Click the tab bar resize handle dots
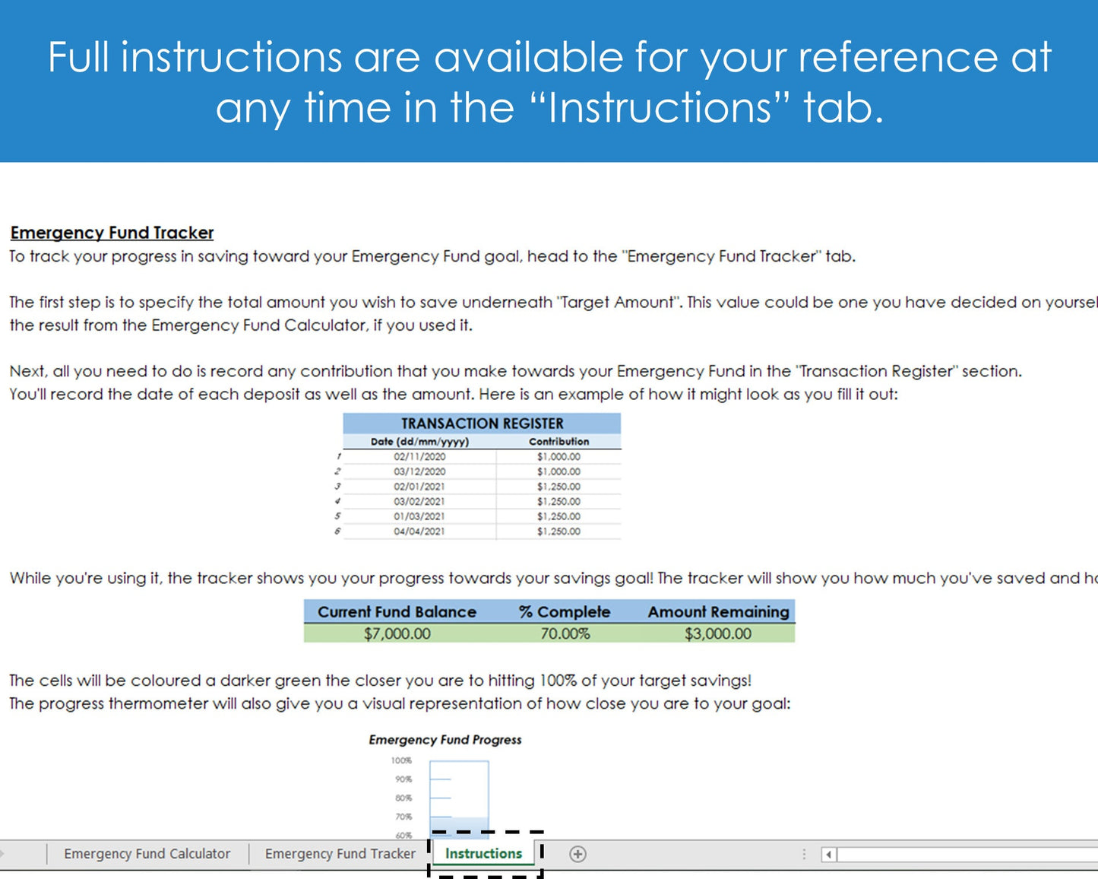 804,855
